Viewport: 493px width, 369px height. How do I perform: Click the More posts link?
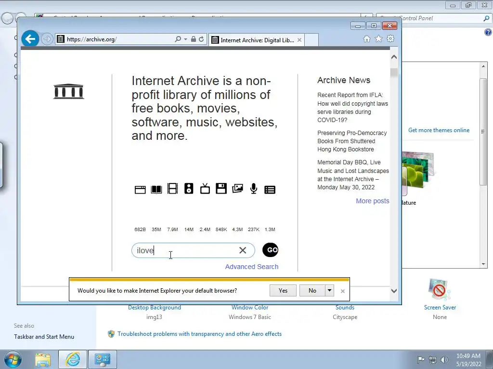coord(373,201)
